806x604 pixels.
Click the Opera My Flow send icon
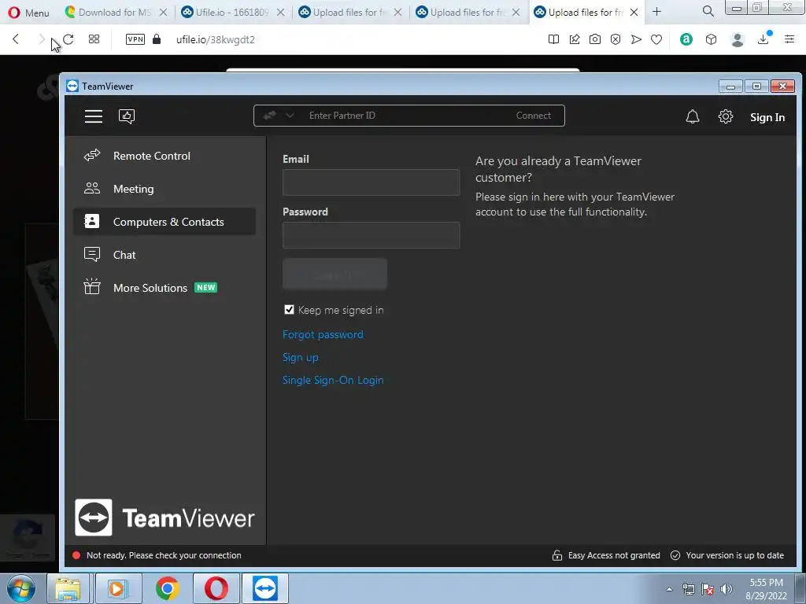(x=636, y=39)
